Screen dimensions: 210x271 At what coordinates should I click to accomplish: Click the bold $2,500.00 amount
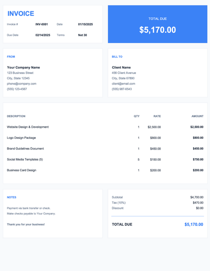[x=197, y=127]
